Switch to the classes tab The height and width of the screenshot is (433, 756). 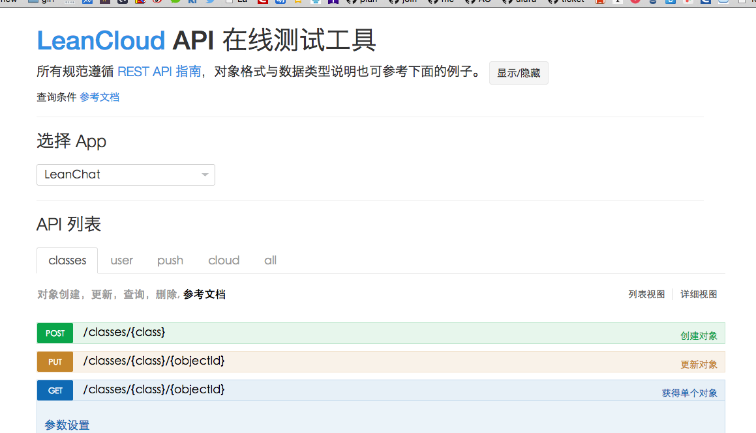coord(67,260)
